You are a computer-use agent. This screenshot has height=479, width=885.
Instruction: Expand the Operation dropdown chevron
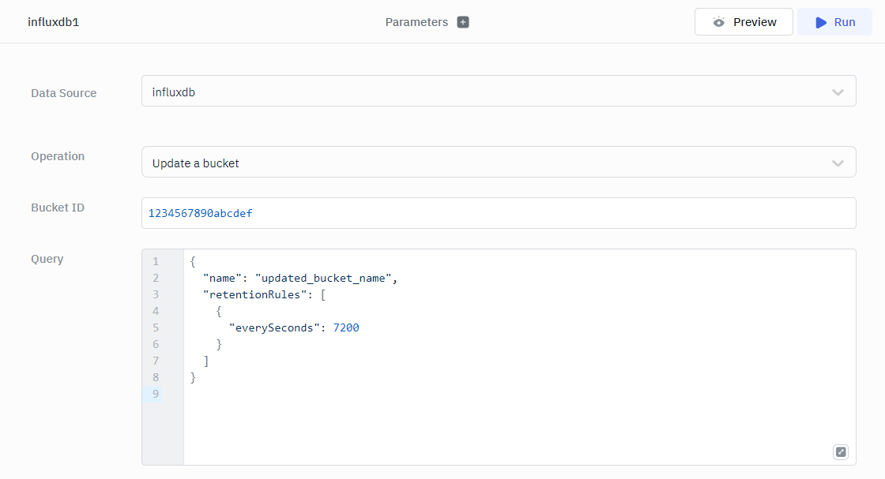838,163
